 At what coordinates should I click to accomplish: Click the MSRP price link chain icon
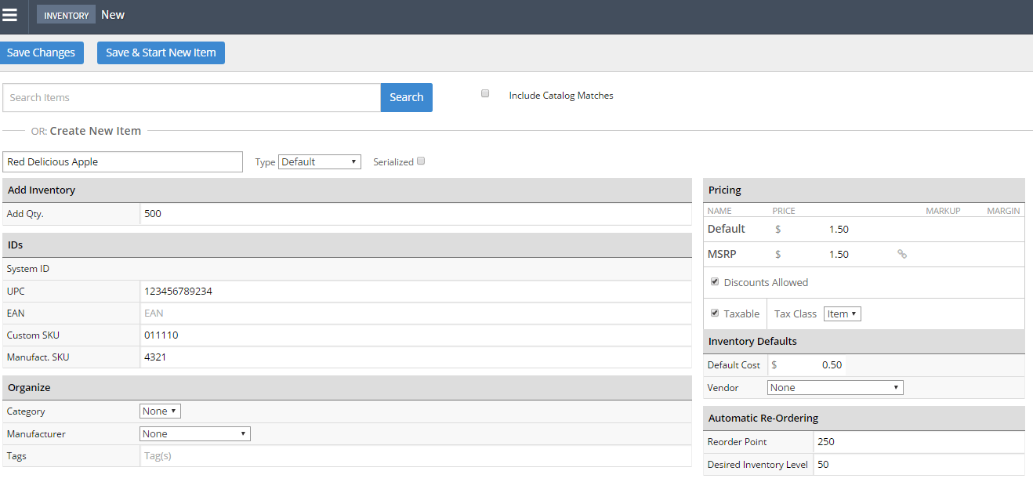(902, 254)
